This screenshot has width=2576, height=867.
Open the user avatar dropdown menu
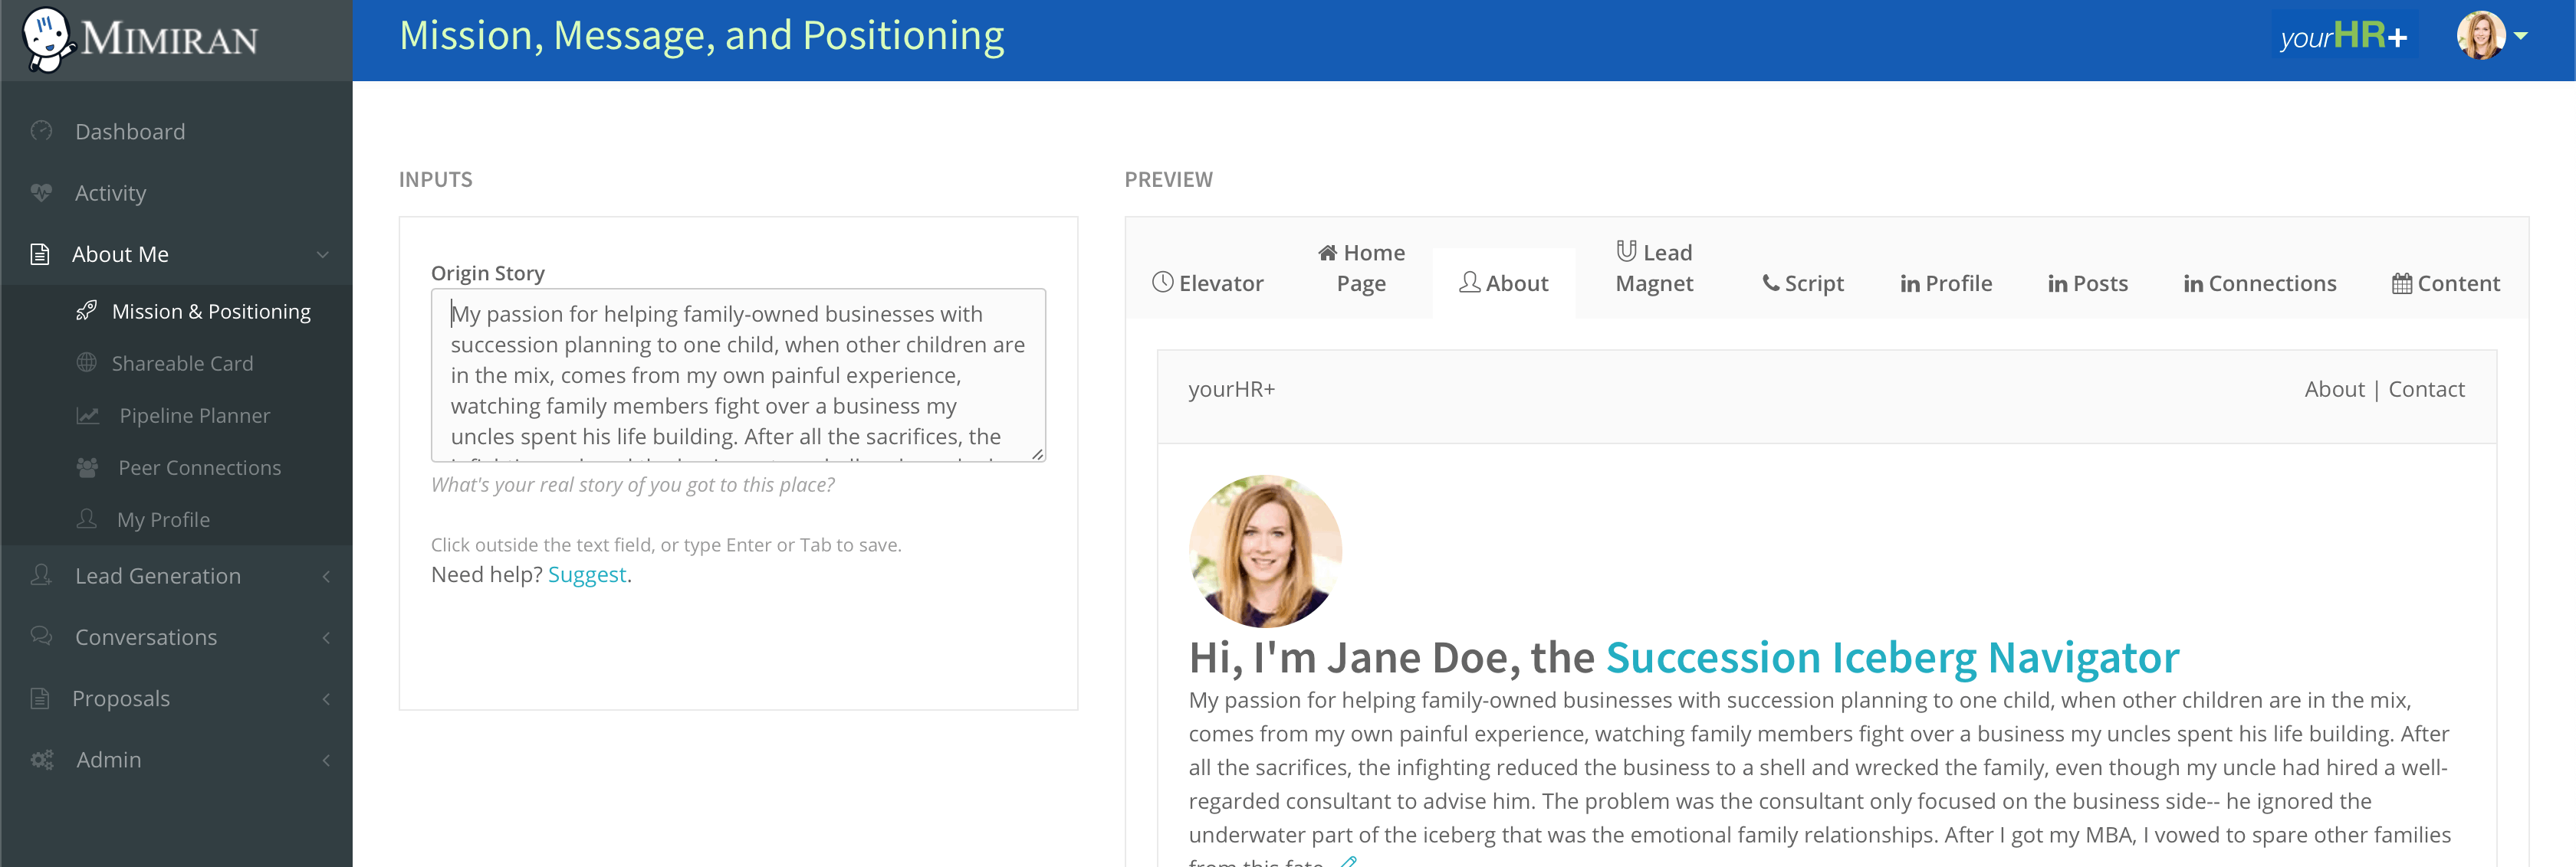(2491, 36)
